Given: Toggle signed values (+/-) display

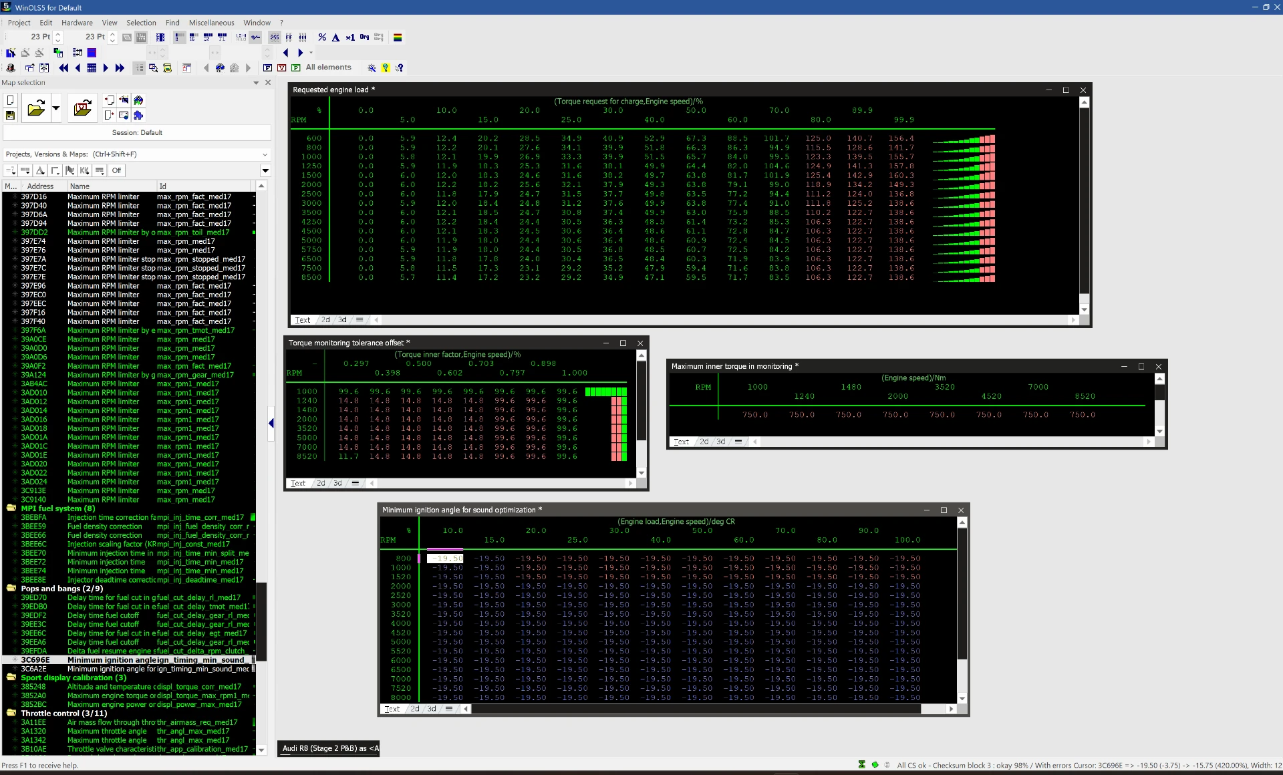Looking at the screenshot, I should pyautogui.click(x=255, y=37).
